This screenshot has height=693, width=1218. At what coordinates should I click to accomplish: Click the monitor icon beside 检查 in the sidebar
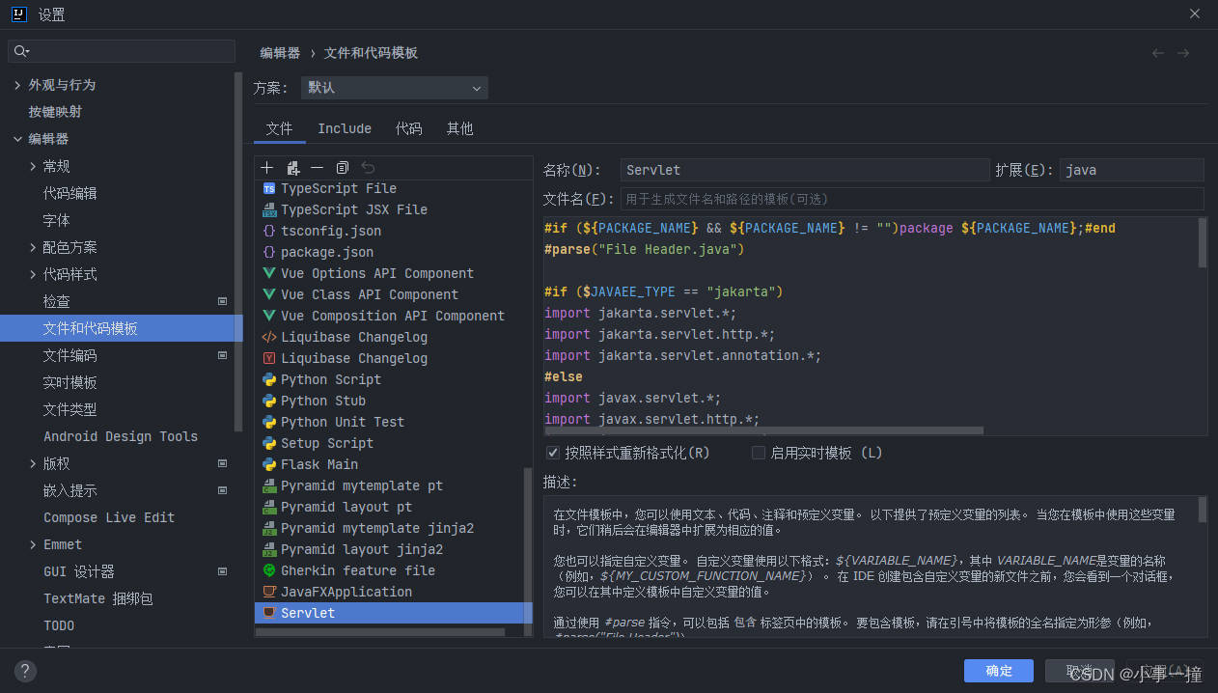(222, 300)
